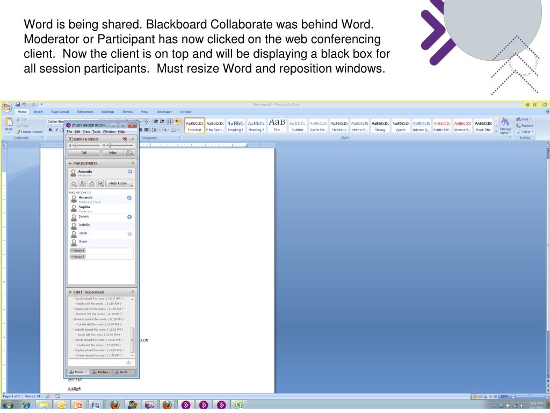Open the MAIN ROOM dropdown button
Viewport: 550px width, 413px height.
[x=119, y=184]
